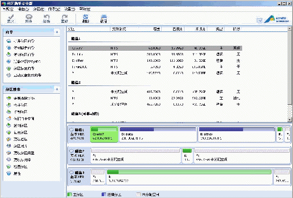Collapse the Partition Operations (分区操作) panel

56,89
